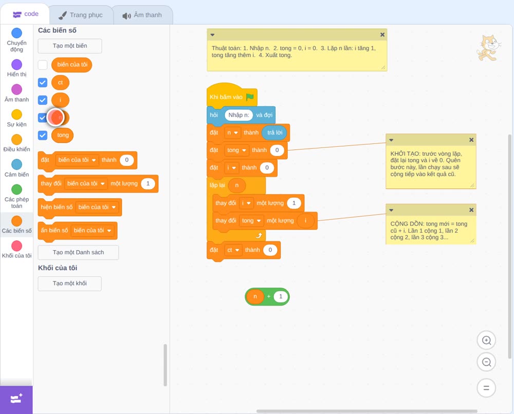Screen dimensions: 514x414
Task: Open dropdown in palette 'ẩn biến số' block
Action: click(93, 231)
